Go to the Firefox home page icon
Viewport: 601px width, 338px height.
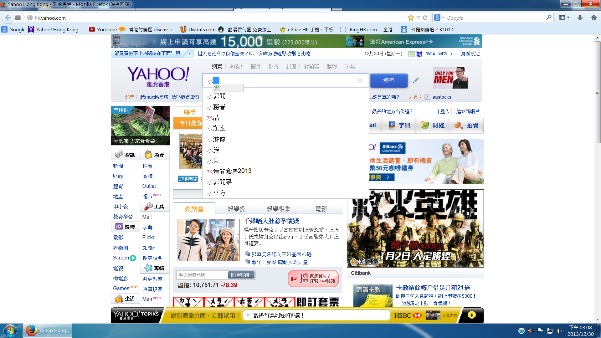(x=594, y=18)
